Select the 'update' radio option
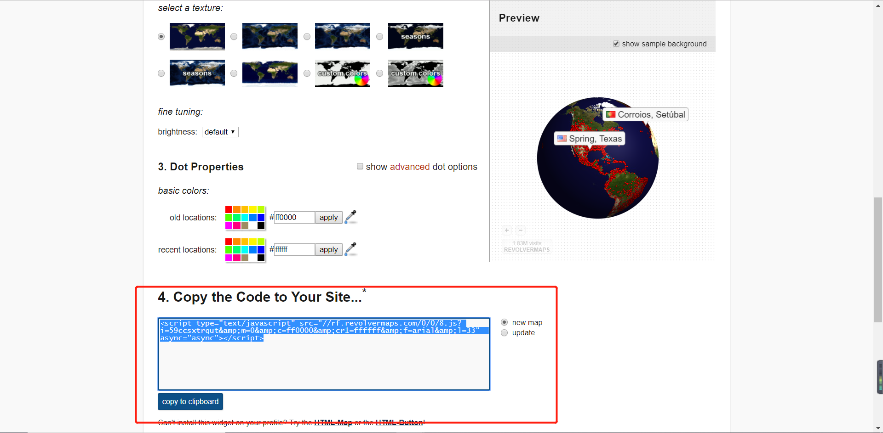 click(504, 332)
